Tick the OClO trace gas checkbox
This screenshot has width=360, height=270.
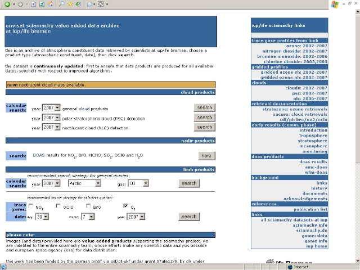[x=58, y=206]
